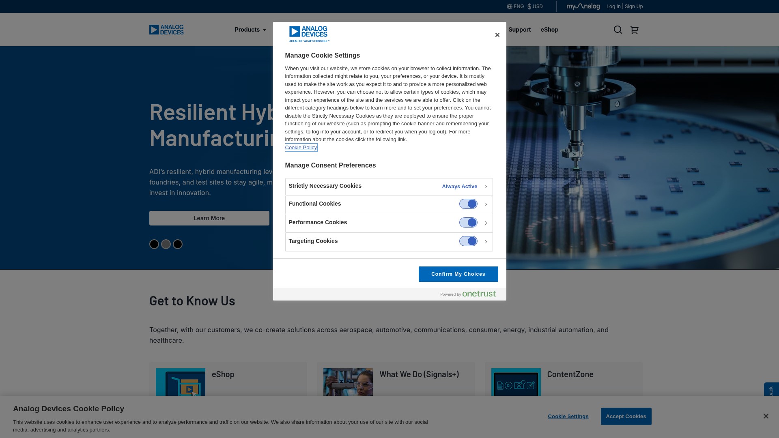Click the OneTrust logo link
Image resolution: width=779 pixels, height=438 pixels.
click(479, 294)
